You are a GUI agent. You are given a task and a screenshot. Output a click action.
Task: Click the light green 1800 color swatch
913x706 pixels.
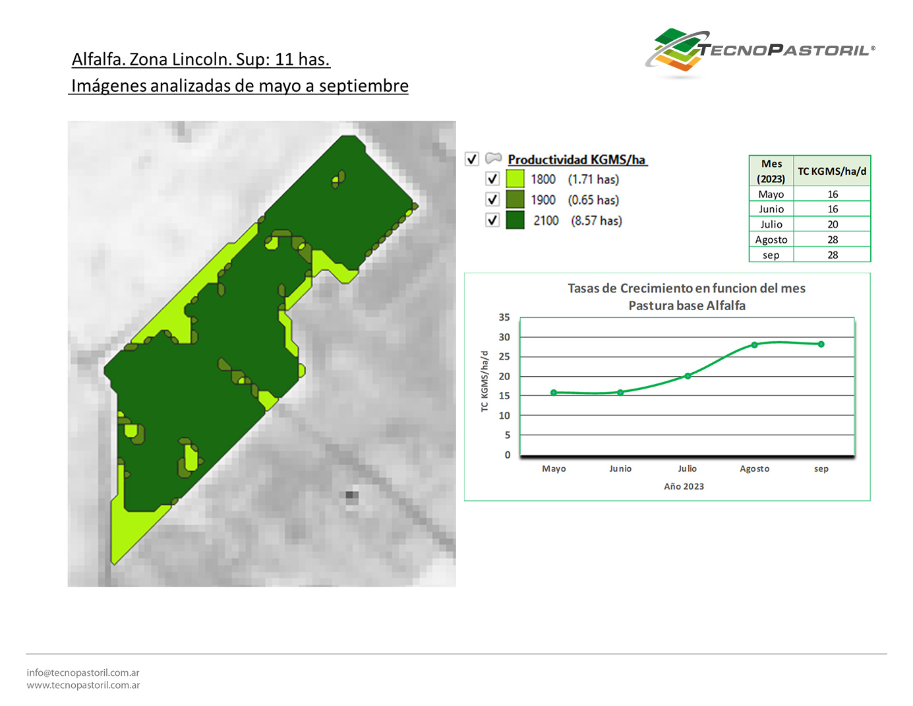coord(515,179)
